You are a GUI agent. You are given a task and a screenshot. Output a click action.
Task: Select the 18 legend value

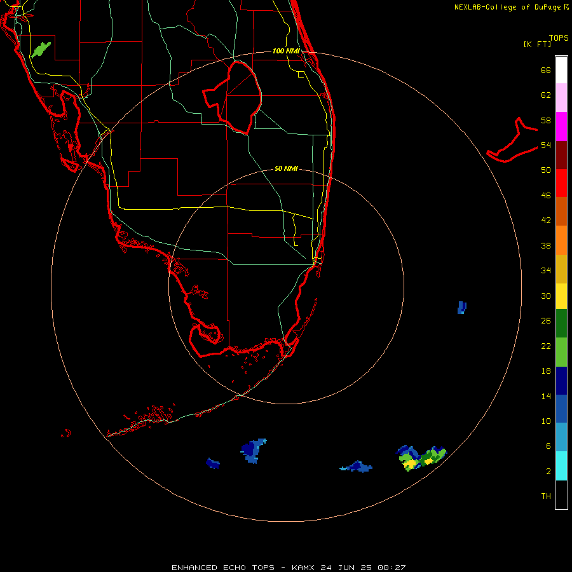tap(546, 371)
